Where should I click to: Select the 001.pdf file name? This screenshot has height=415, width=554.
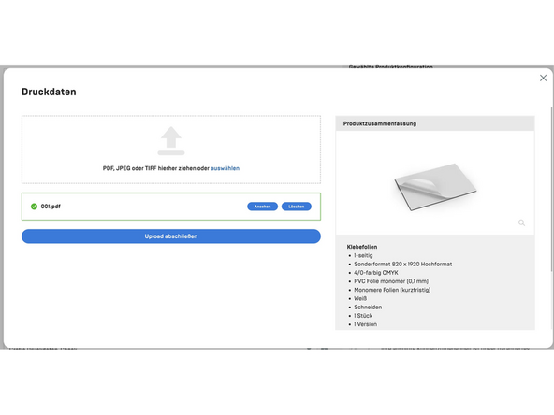(x=51, y=207)
